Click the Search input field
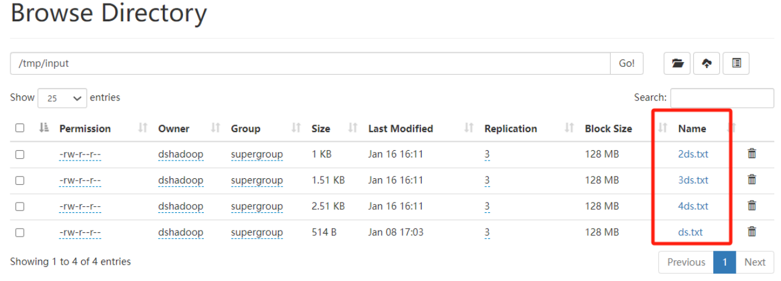The width and height of the screenshot is (781, 281). tap(722, 98)
